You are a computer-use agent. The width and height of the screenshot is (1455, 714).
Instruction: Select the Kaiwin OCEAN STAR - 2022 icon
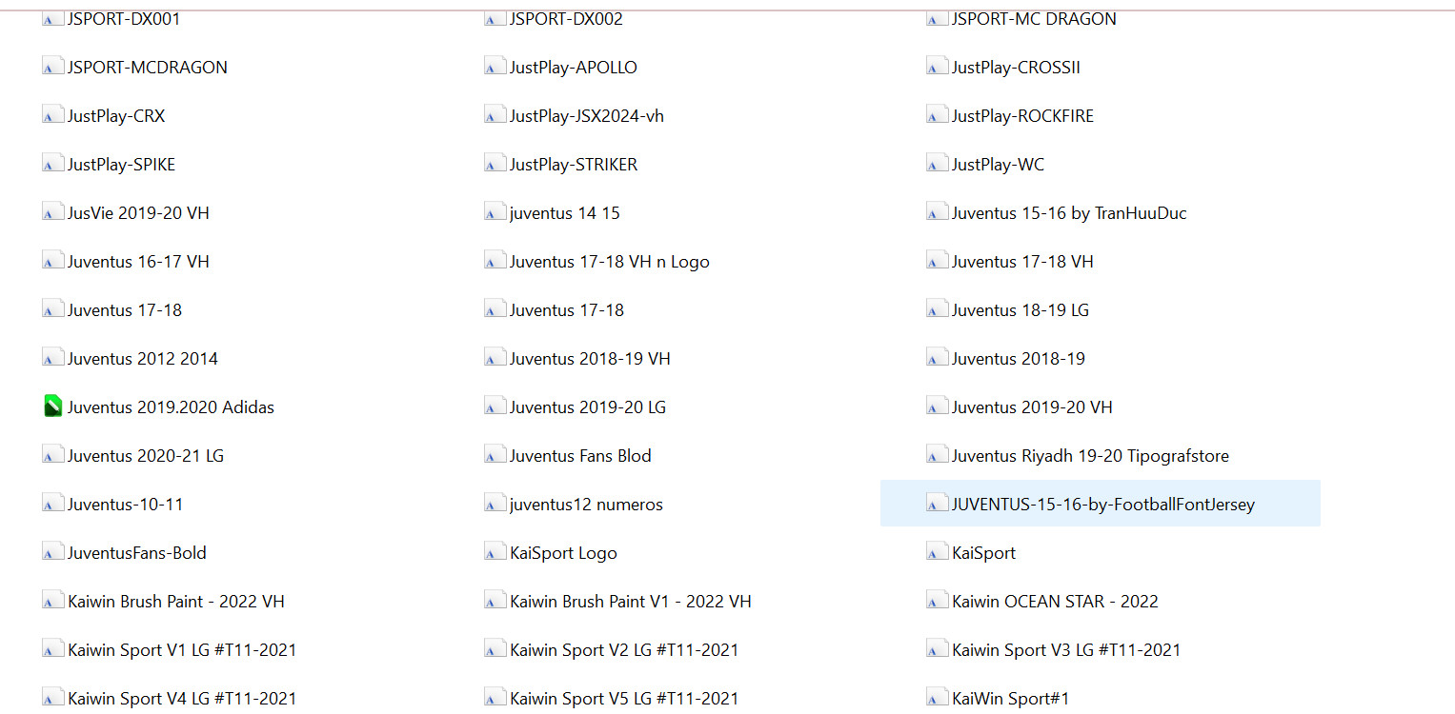938,601
